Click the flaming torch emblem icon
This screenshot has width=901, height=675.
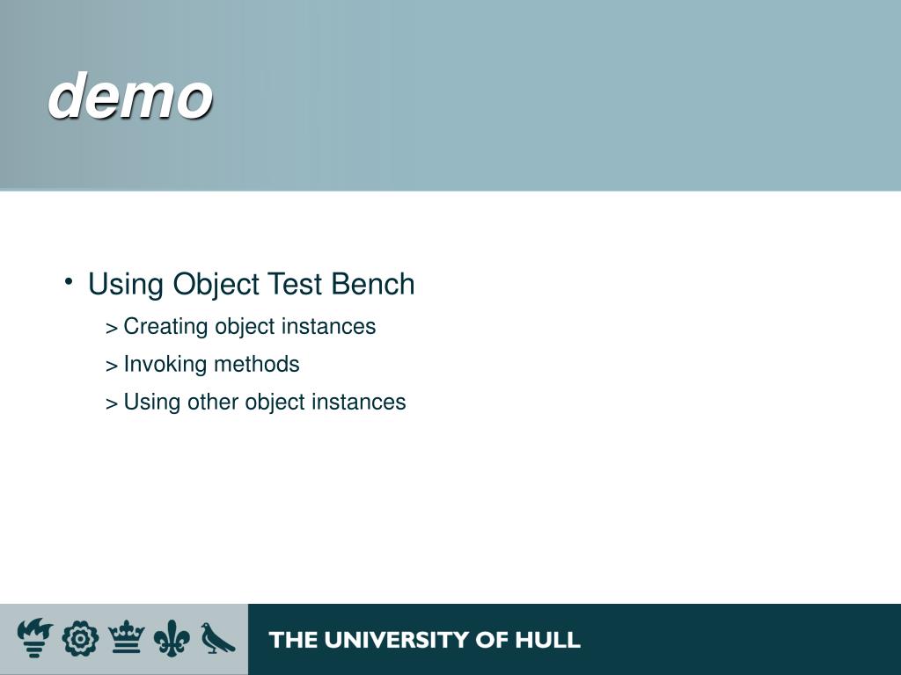tap(35, 637)
